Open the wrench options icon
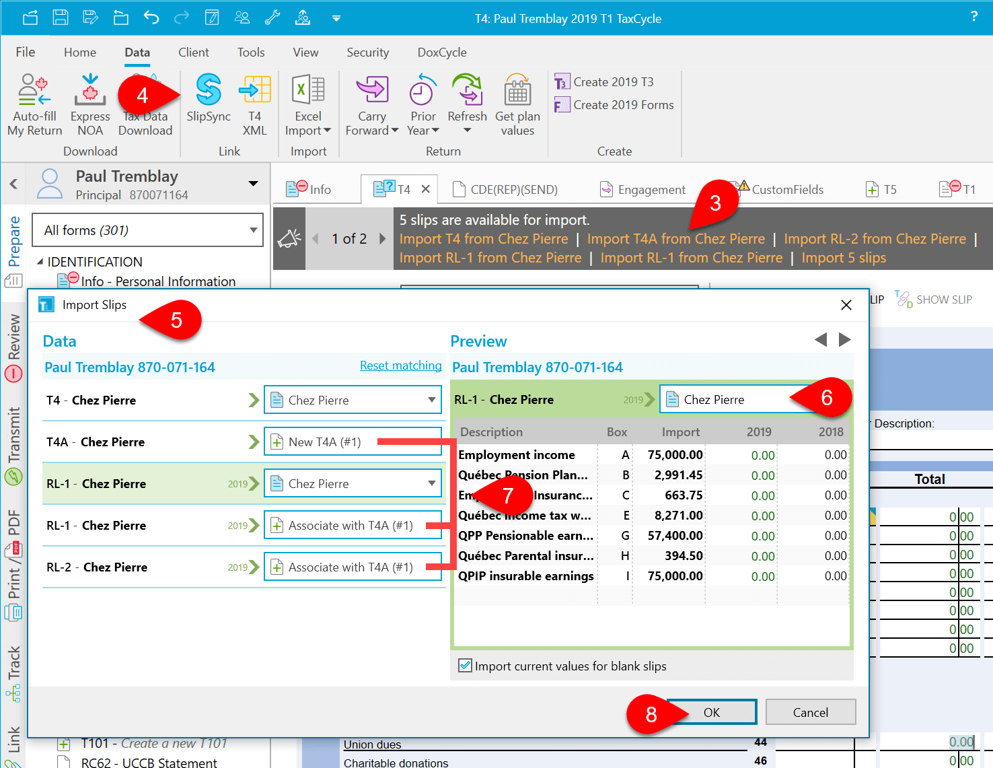The width and height of the screenshot is (993, 768). tap(272, 18)
